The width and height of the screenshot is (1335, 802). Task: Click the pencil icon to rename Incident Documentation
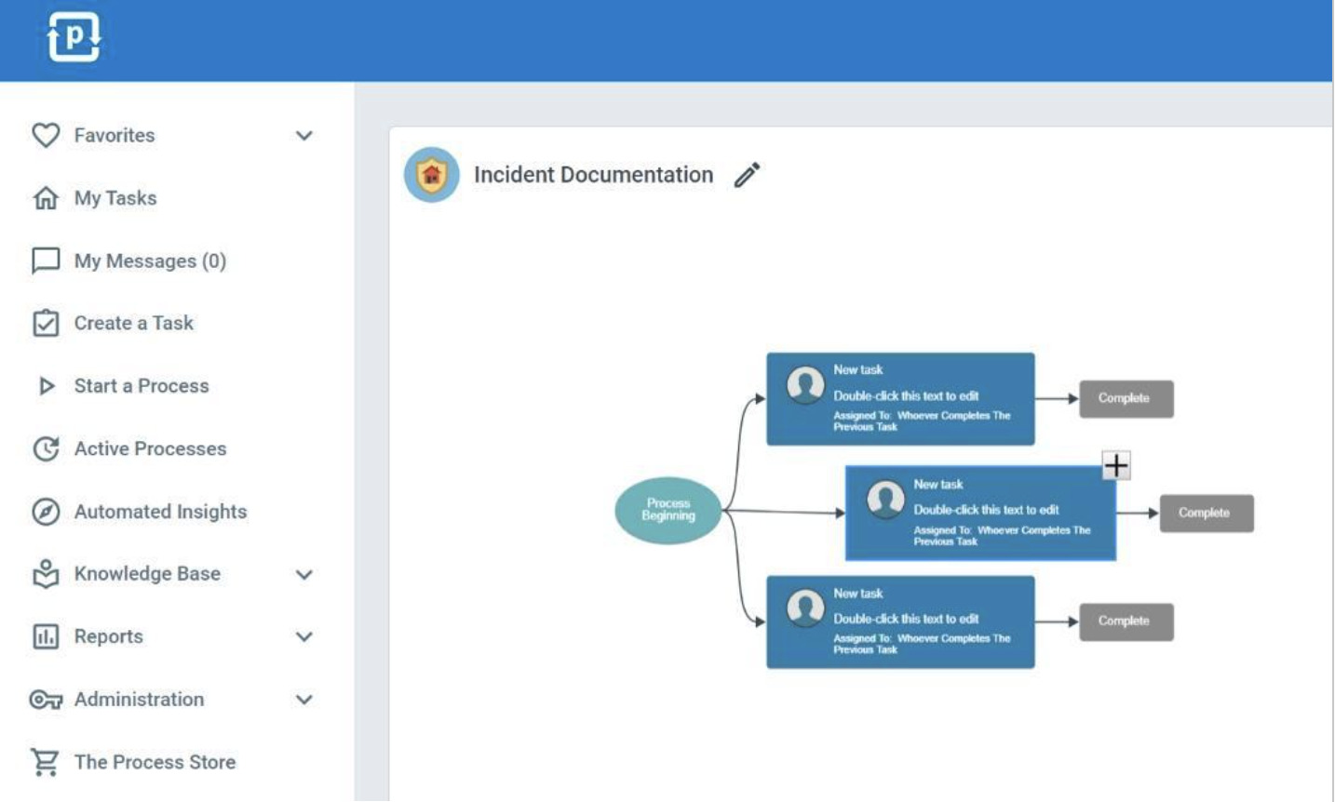tap(747, 175)
